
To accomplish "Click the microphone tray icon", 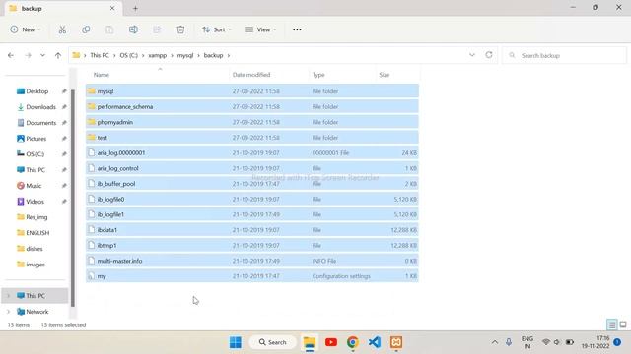I will [509, 342].
